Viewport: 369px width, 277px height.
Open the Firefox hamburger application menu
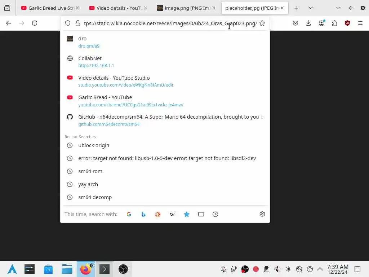[x=360, y=23]
